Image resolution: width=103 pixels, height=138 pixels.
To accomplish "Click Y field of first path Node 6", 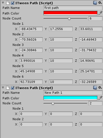I will coord(61,82).
